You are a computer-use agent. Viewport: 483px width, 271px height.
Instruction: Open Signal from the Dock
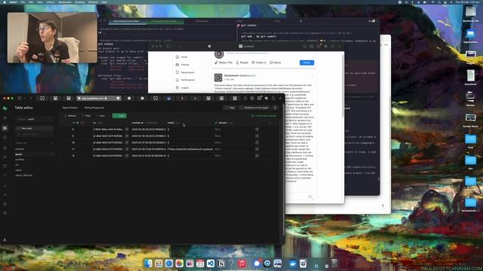click(x=257, y=263)
